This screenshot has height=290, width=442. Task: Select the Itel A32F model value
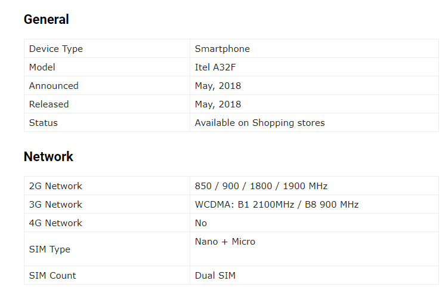[215, 67]
